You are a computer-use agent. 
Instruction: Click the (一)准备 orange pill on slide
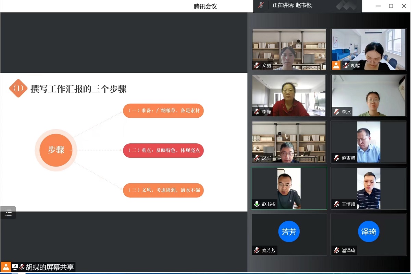(163, 110)
